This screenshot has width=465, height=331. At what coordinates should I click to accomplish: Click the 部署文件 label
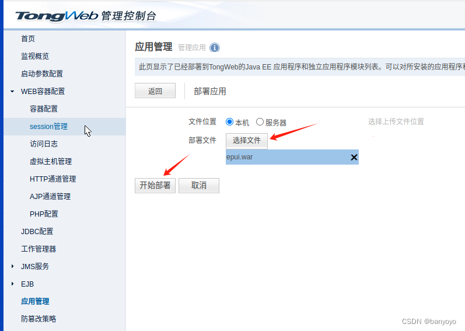pyautogui.click(x=202, y=140)
